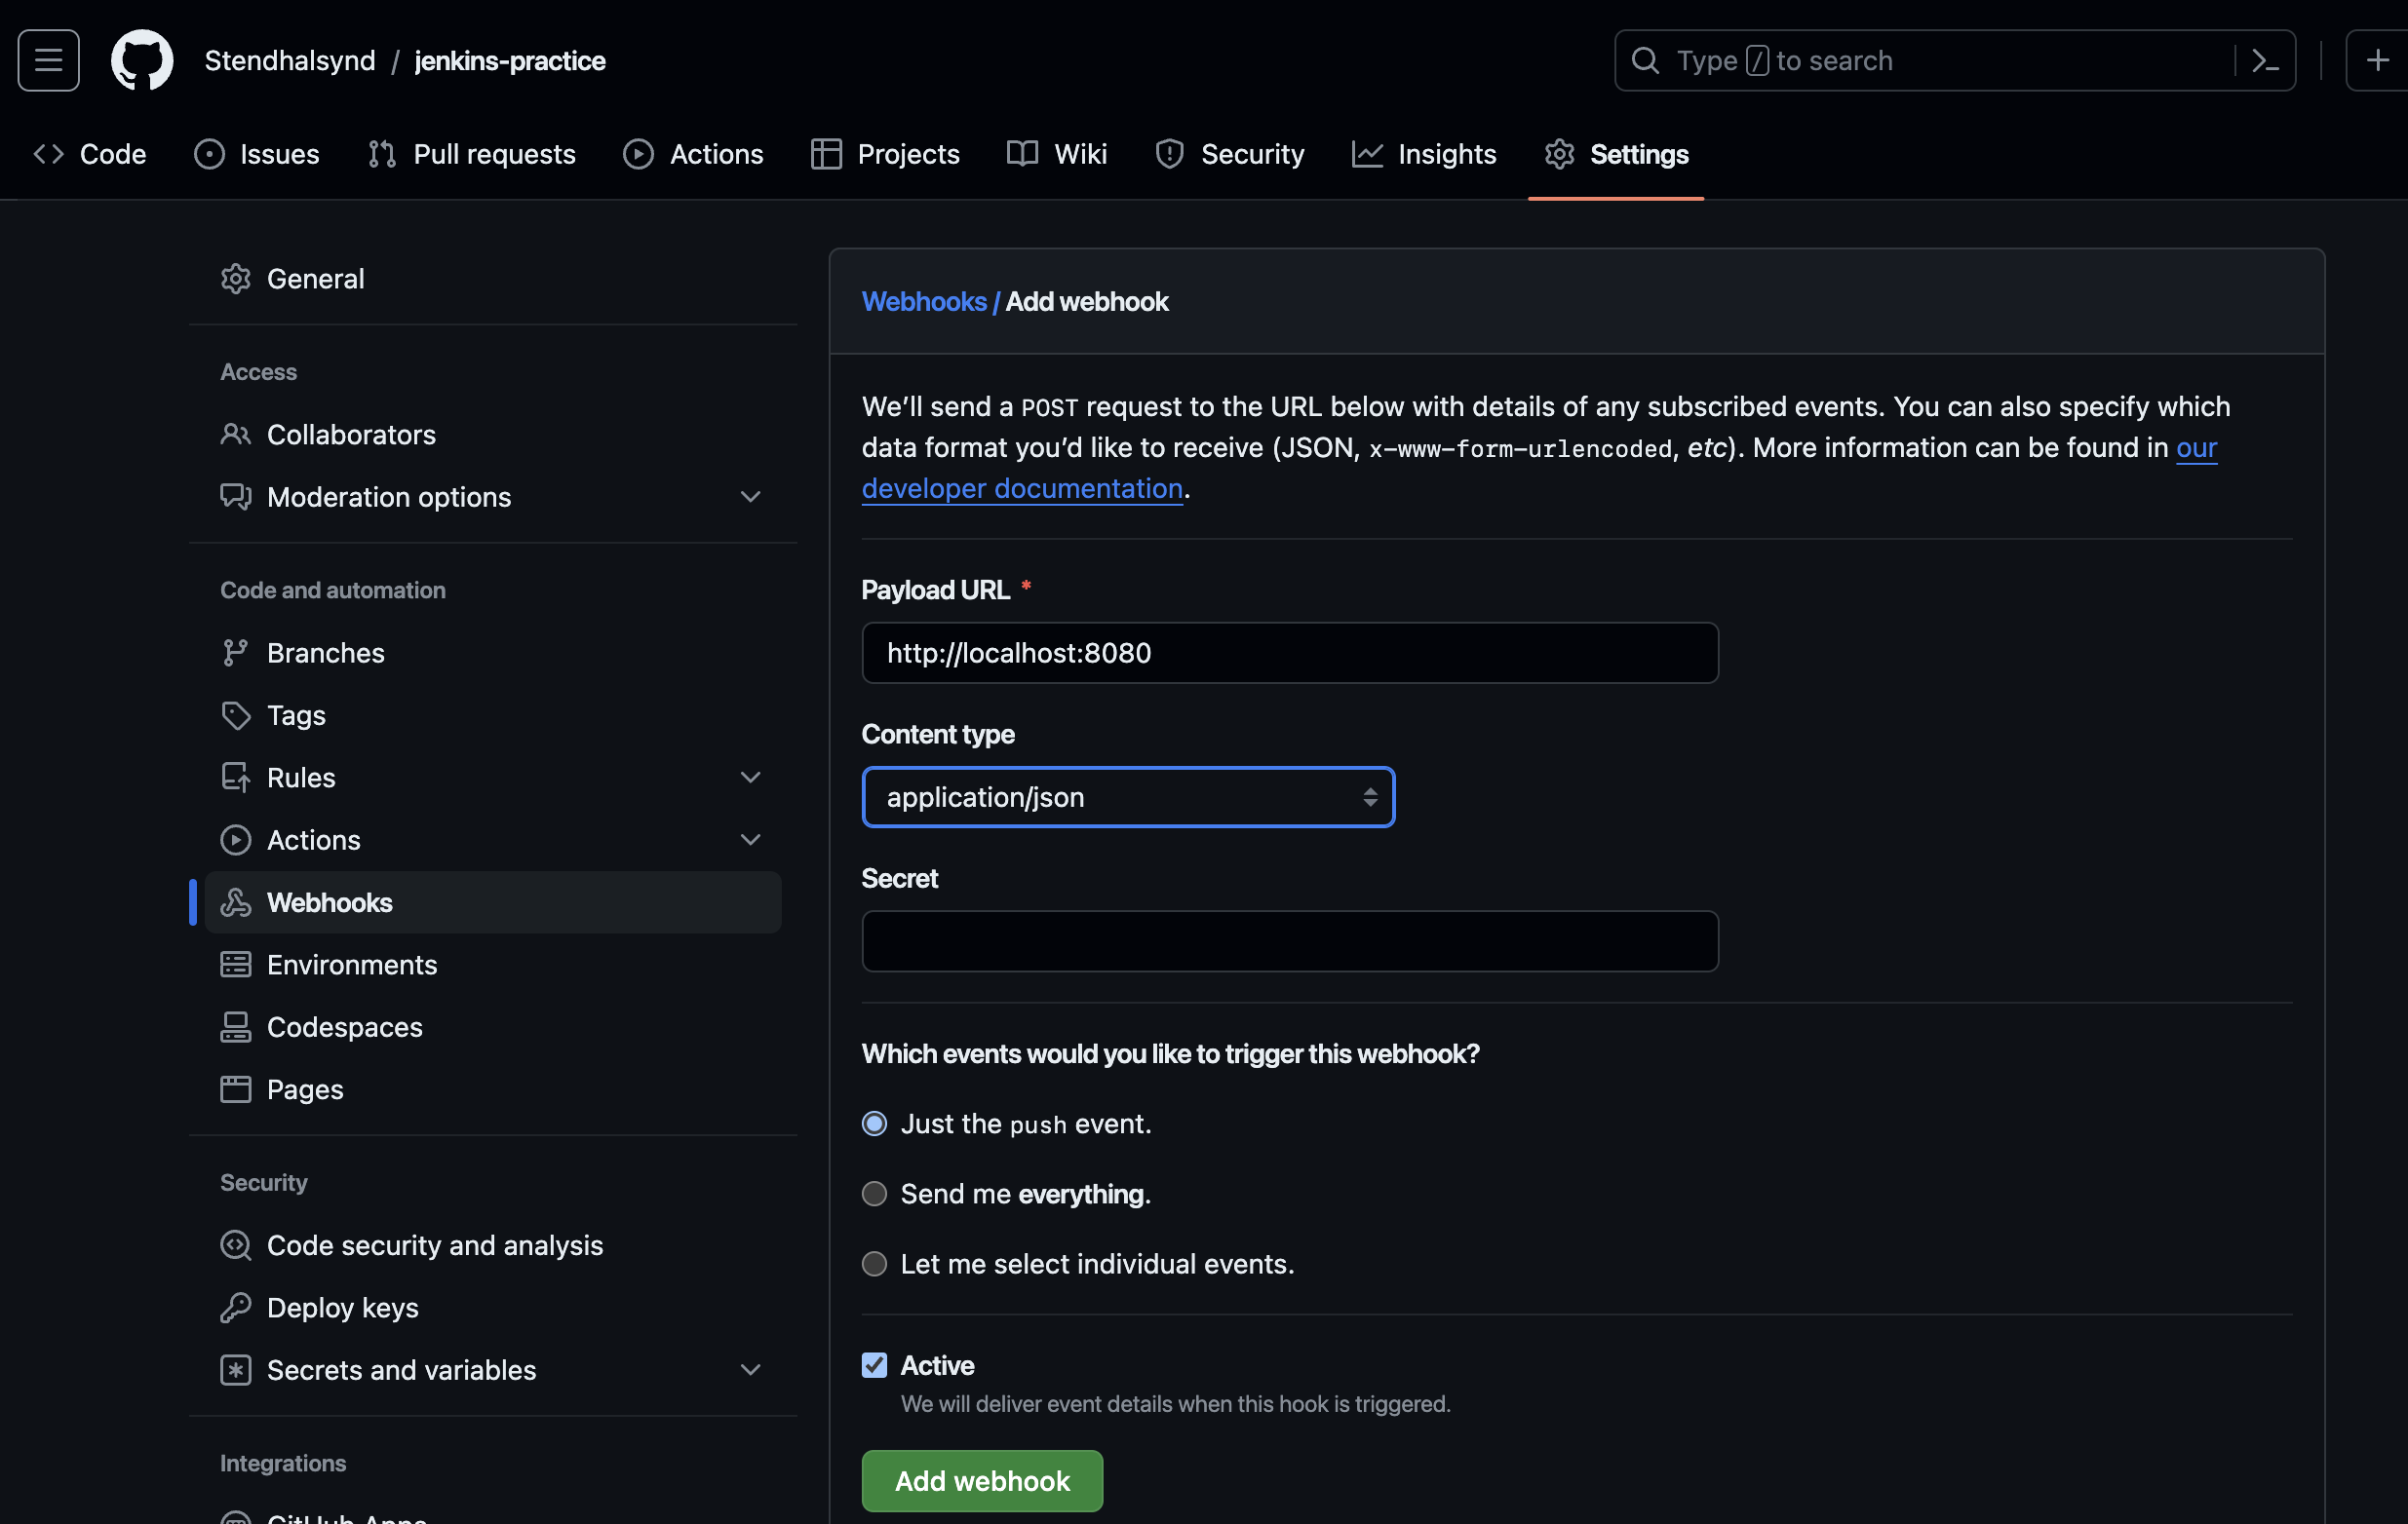Open Pages settings page
Viewport: 2408px width, 1524px height.
[493, 1089]
